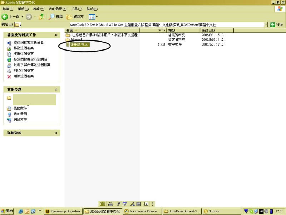Open the 說明(H) menu
286x215 pixels.
tap(92, 9)
